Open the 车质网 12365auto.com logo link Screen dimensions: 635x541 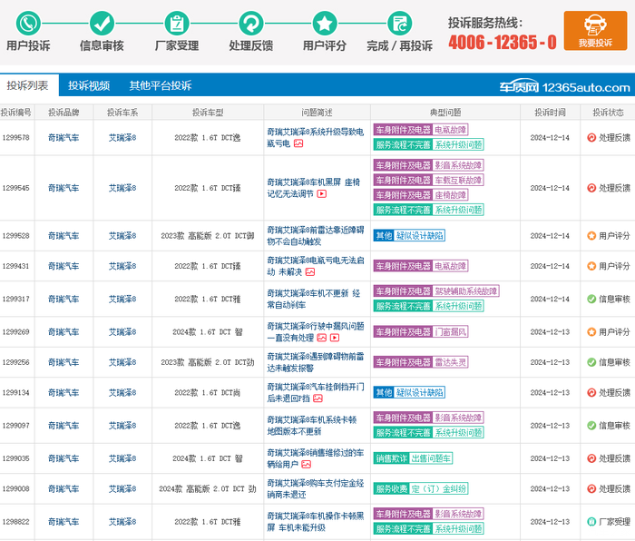pos(577,87)
